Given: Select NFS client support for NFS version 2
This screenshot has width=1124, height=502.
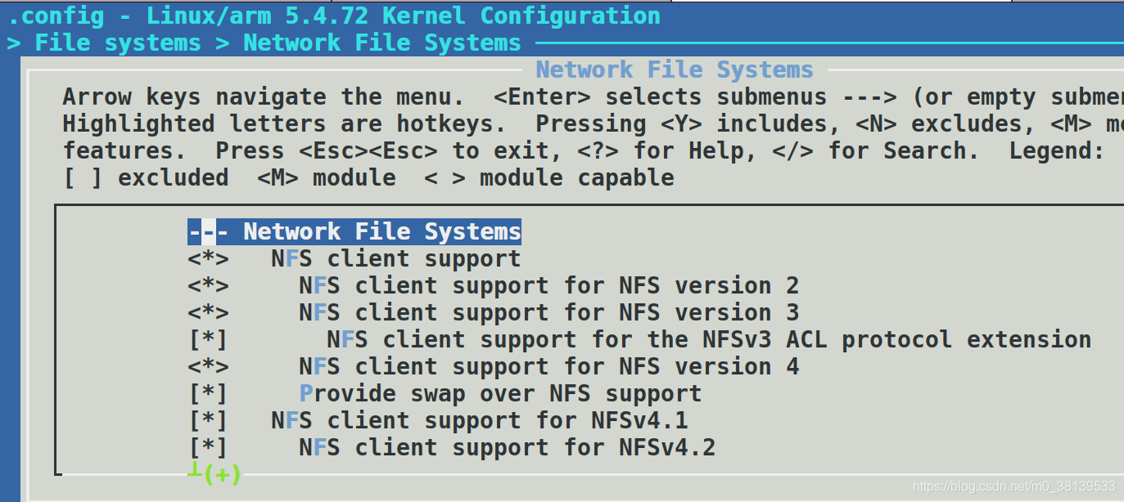Looking at the screenshot, I should (548, 286).
